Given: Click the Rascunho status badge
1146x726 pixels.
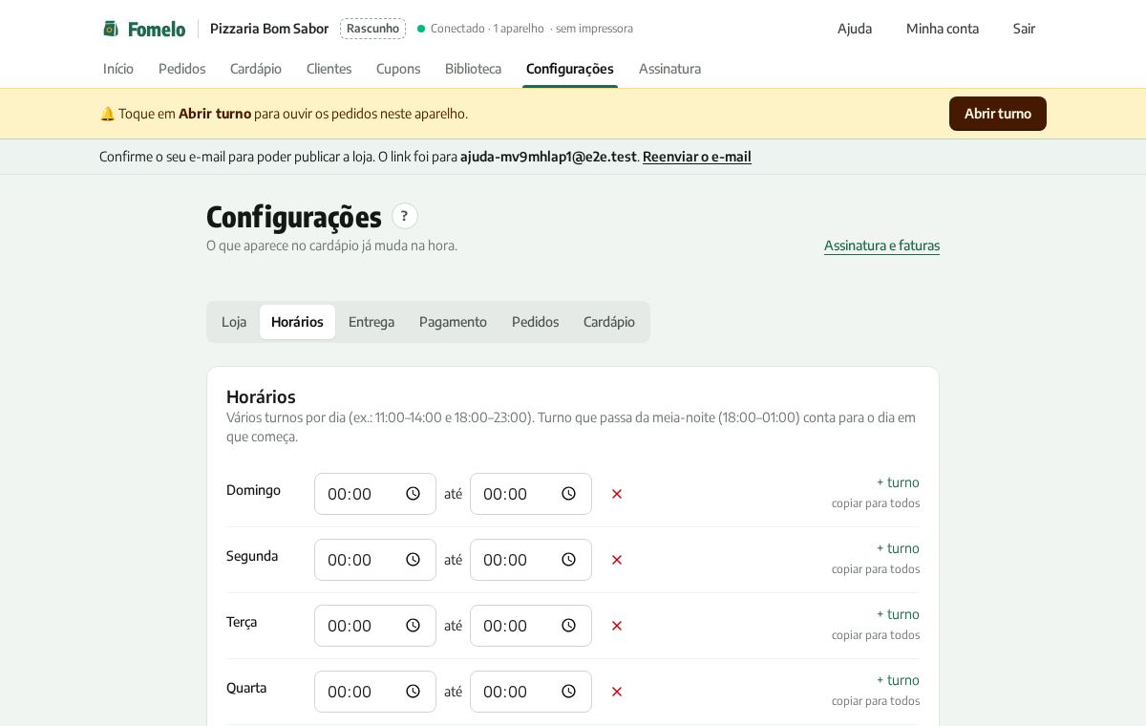Looking at the screenshot, I should [372, 29].
